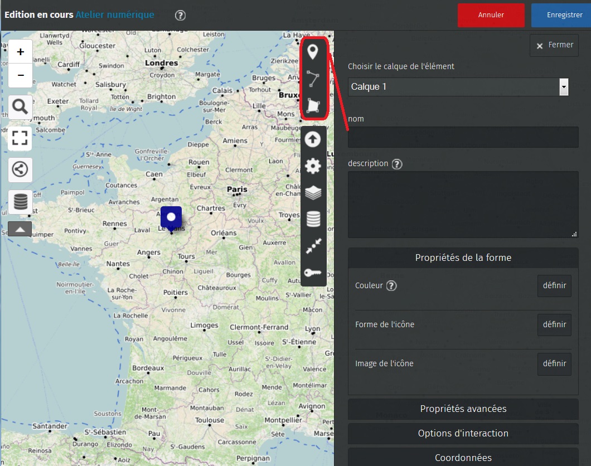Toggle fullscreen map view
This screenshot has height=466, width=591.
[x=20, y=138]
